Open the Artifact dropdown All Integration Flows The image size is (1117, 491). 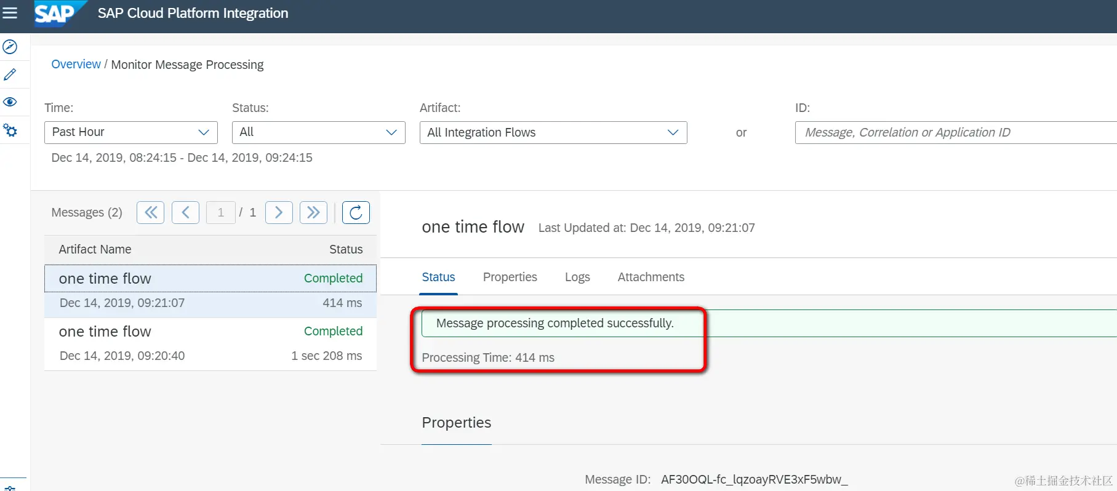coord(553,132)
